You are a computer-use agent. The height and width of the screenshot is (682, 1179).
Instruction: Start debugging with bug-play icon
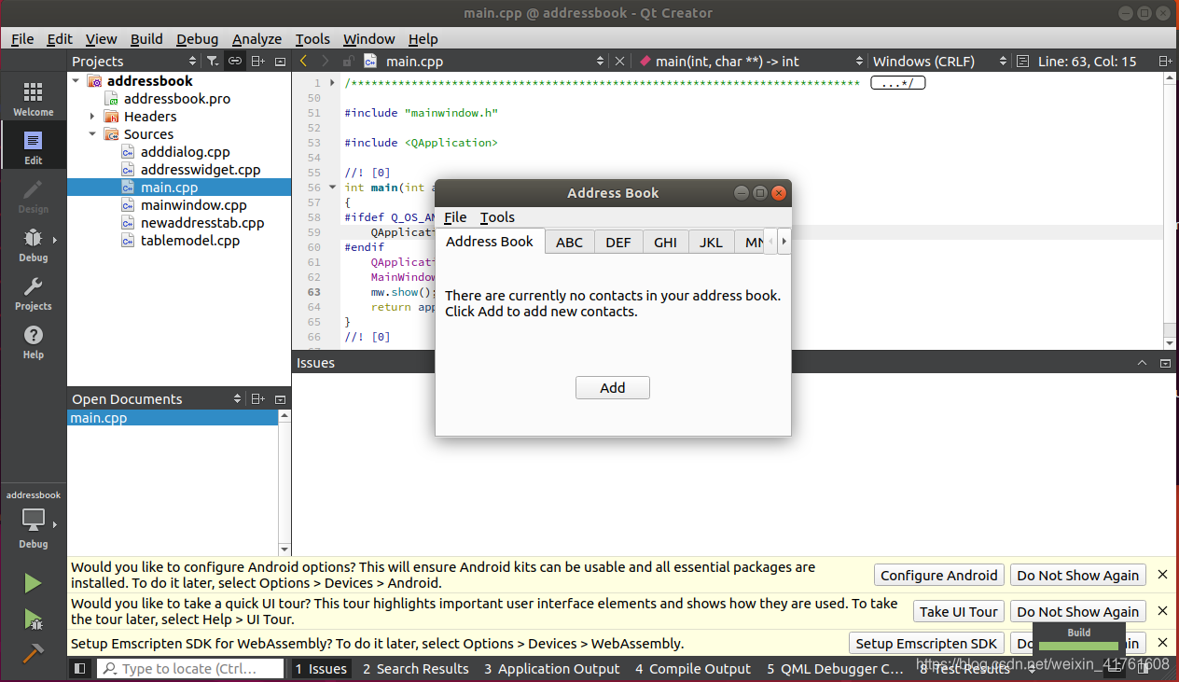33,619
